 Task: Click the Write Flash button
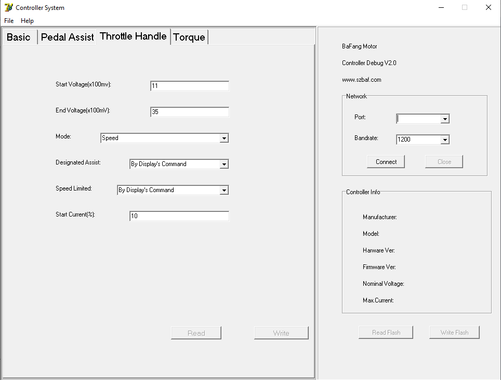pos(454,333)
